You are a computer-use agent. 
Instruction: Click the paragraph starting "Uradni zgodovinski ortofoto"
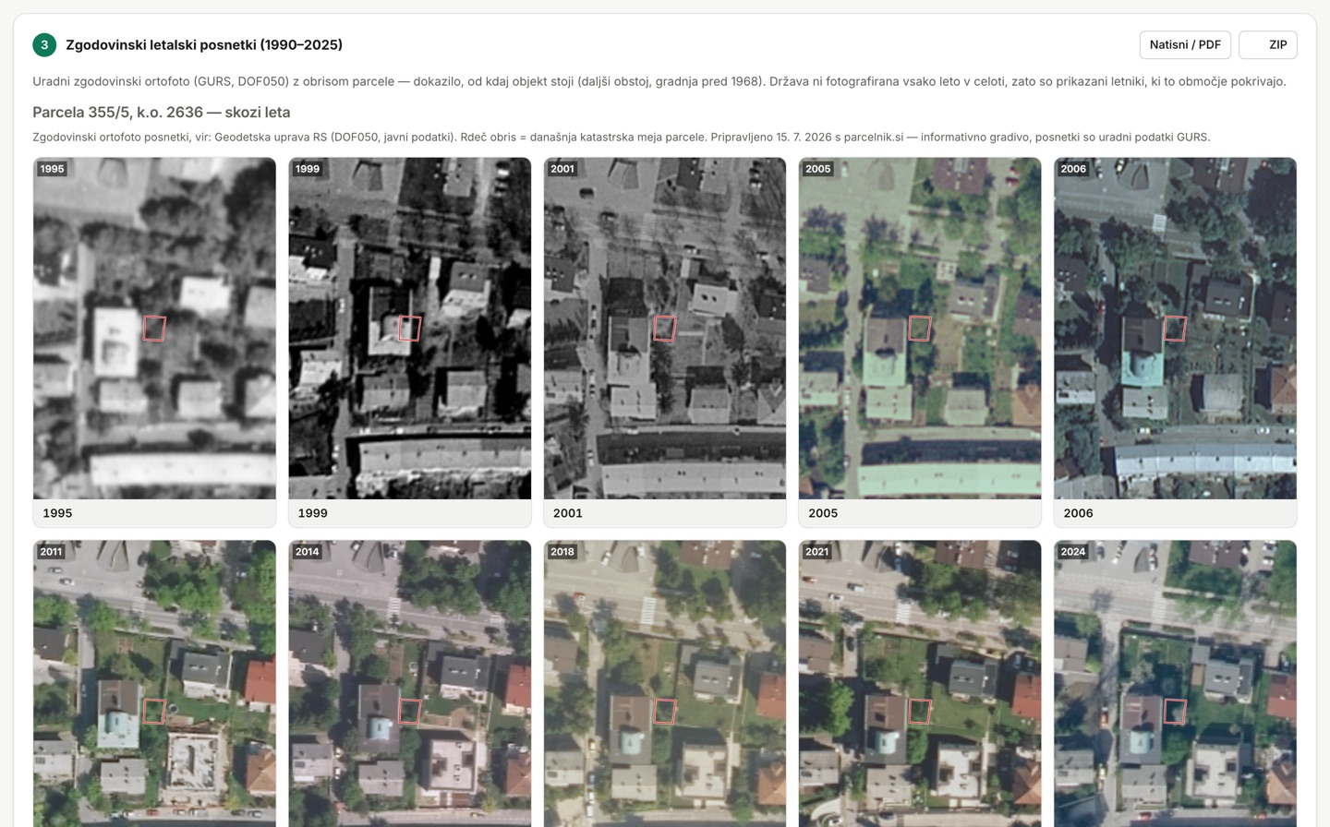659,81
